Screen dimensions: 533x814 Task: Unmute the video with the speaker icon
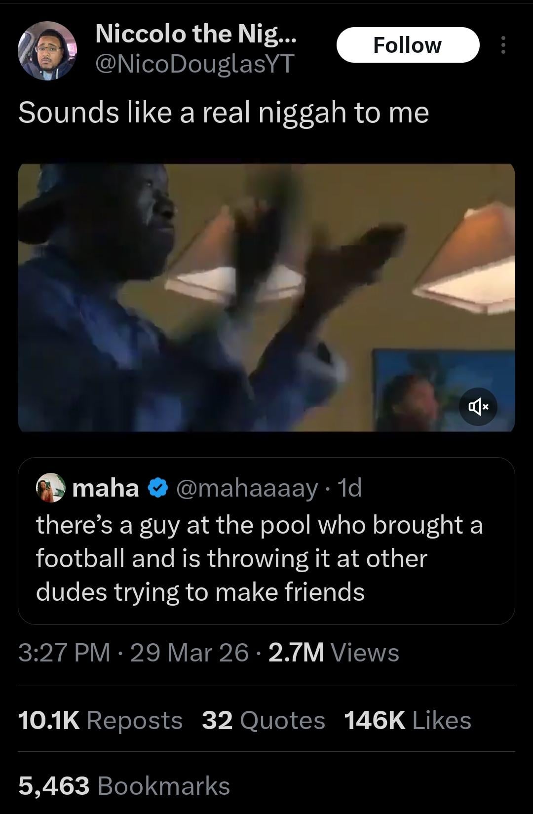pyautogui.click(x=478, y=407)
